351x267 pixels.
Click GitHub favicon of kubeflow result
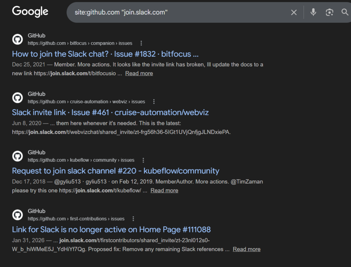17,156
